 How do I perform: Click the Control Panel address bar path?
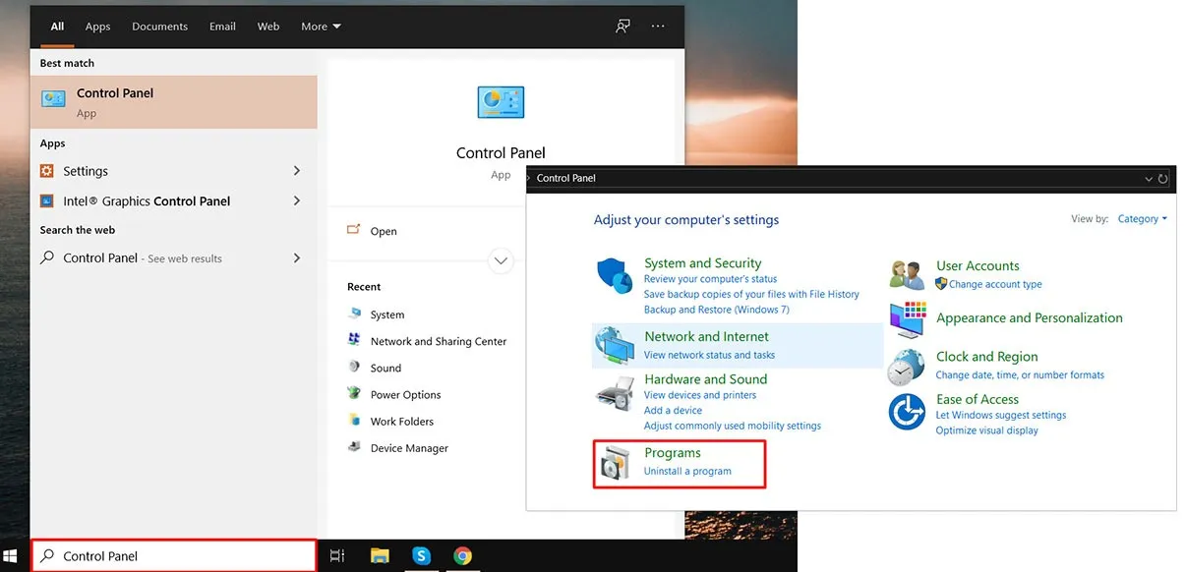click(566, 178)
